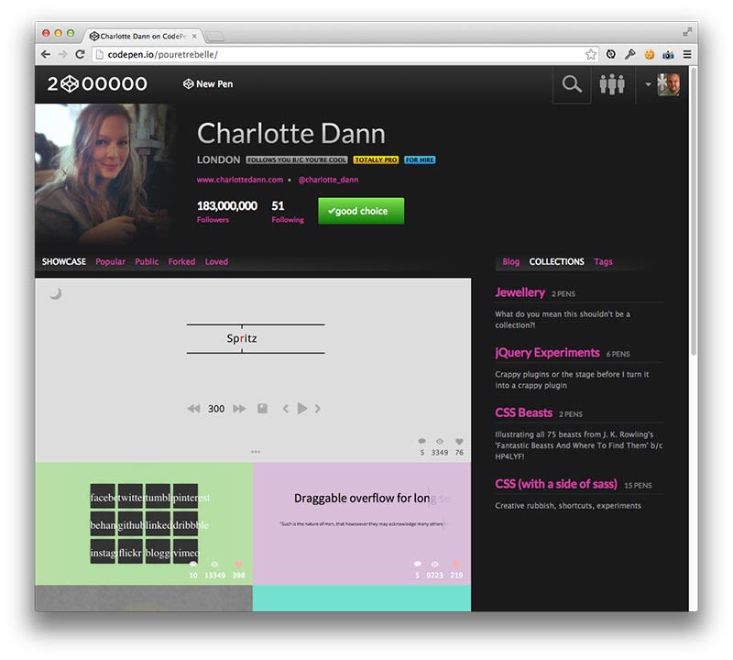Image resolution: width=733 pixels, height=660 pixels.
Task: Open search with the magnifying glass icon
Action: coord(572,83)
